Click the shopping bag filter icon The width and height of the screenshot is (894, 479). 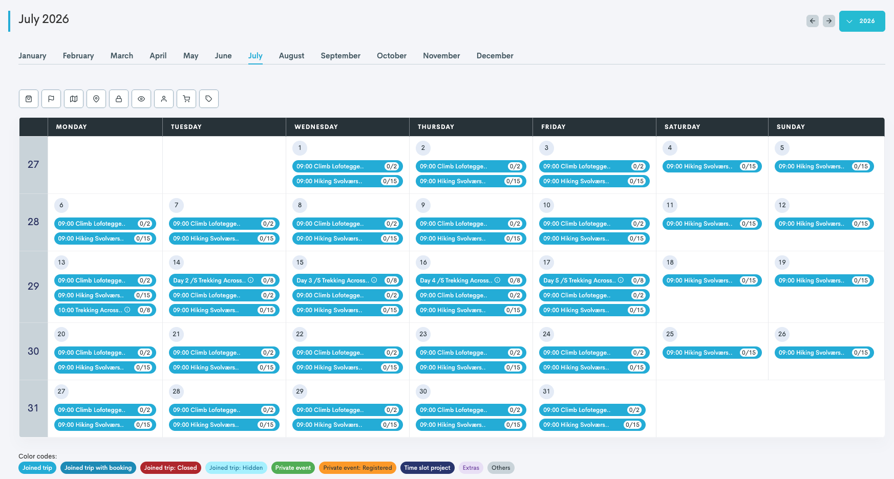pyautogui.click(x=29, y=99)
